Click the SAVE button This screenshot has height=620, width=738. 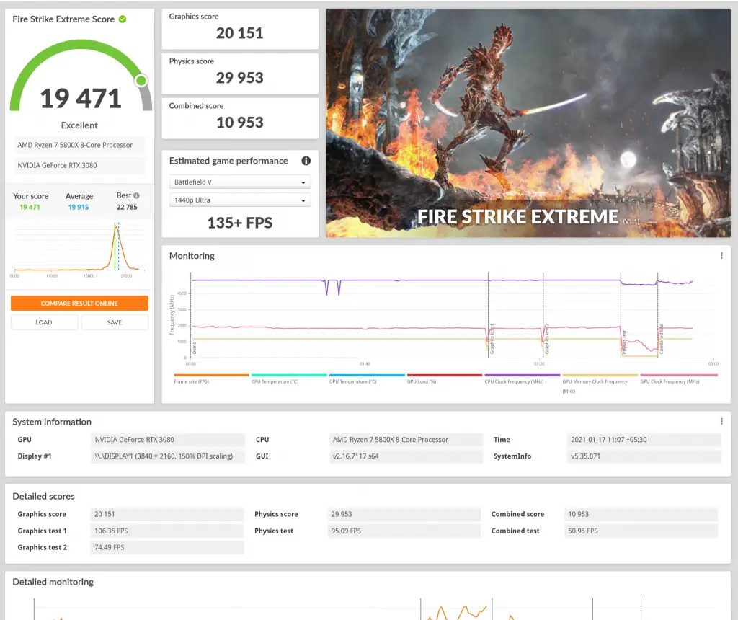pyautogui.click(x=115, y=322)
